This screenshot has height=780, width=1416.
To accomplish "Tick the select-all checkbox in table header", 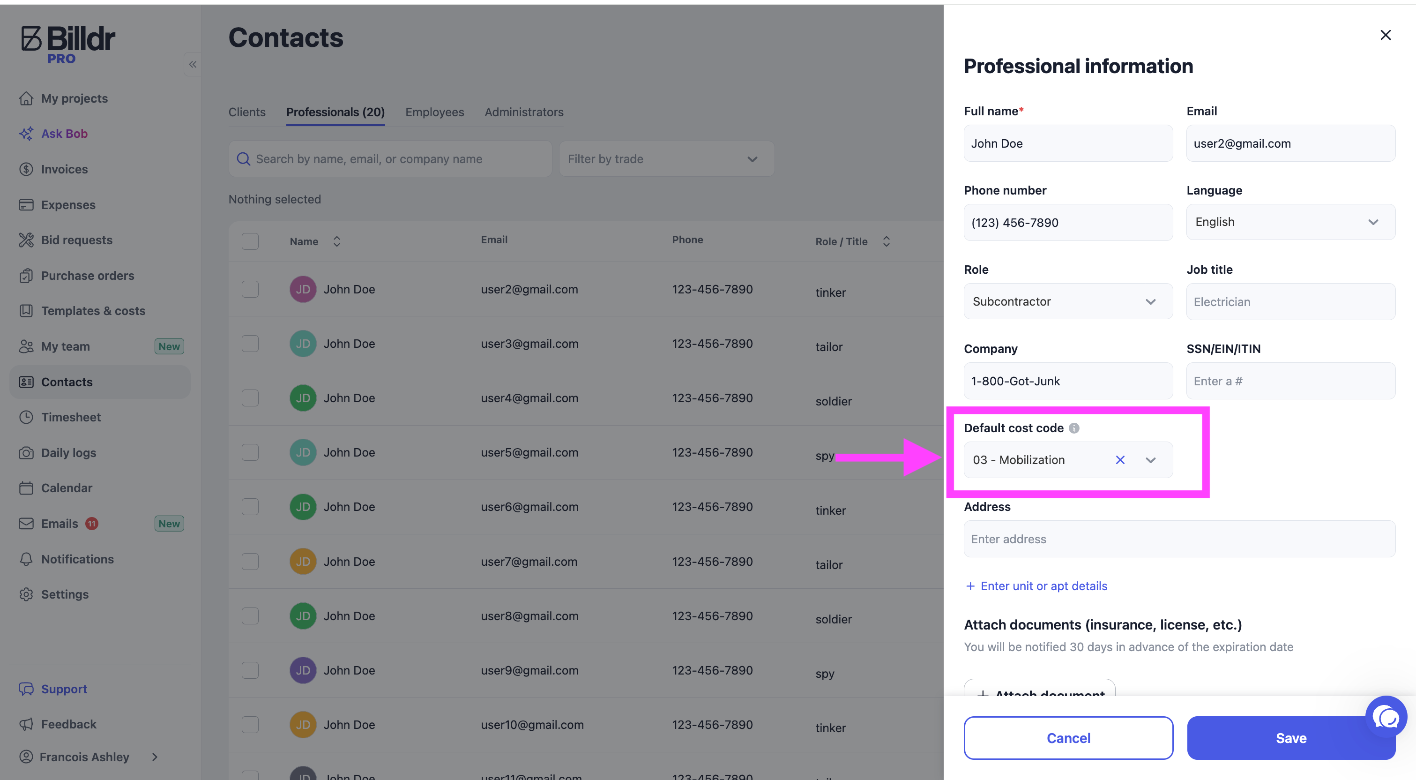I will [x=250, y=241].
